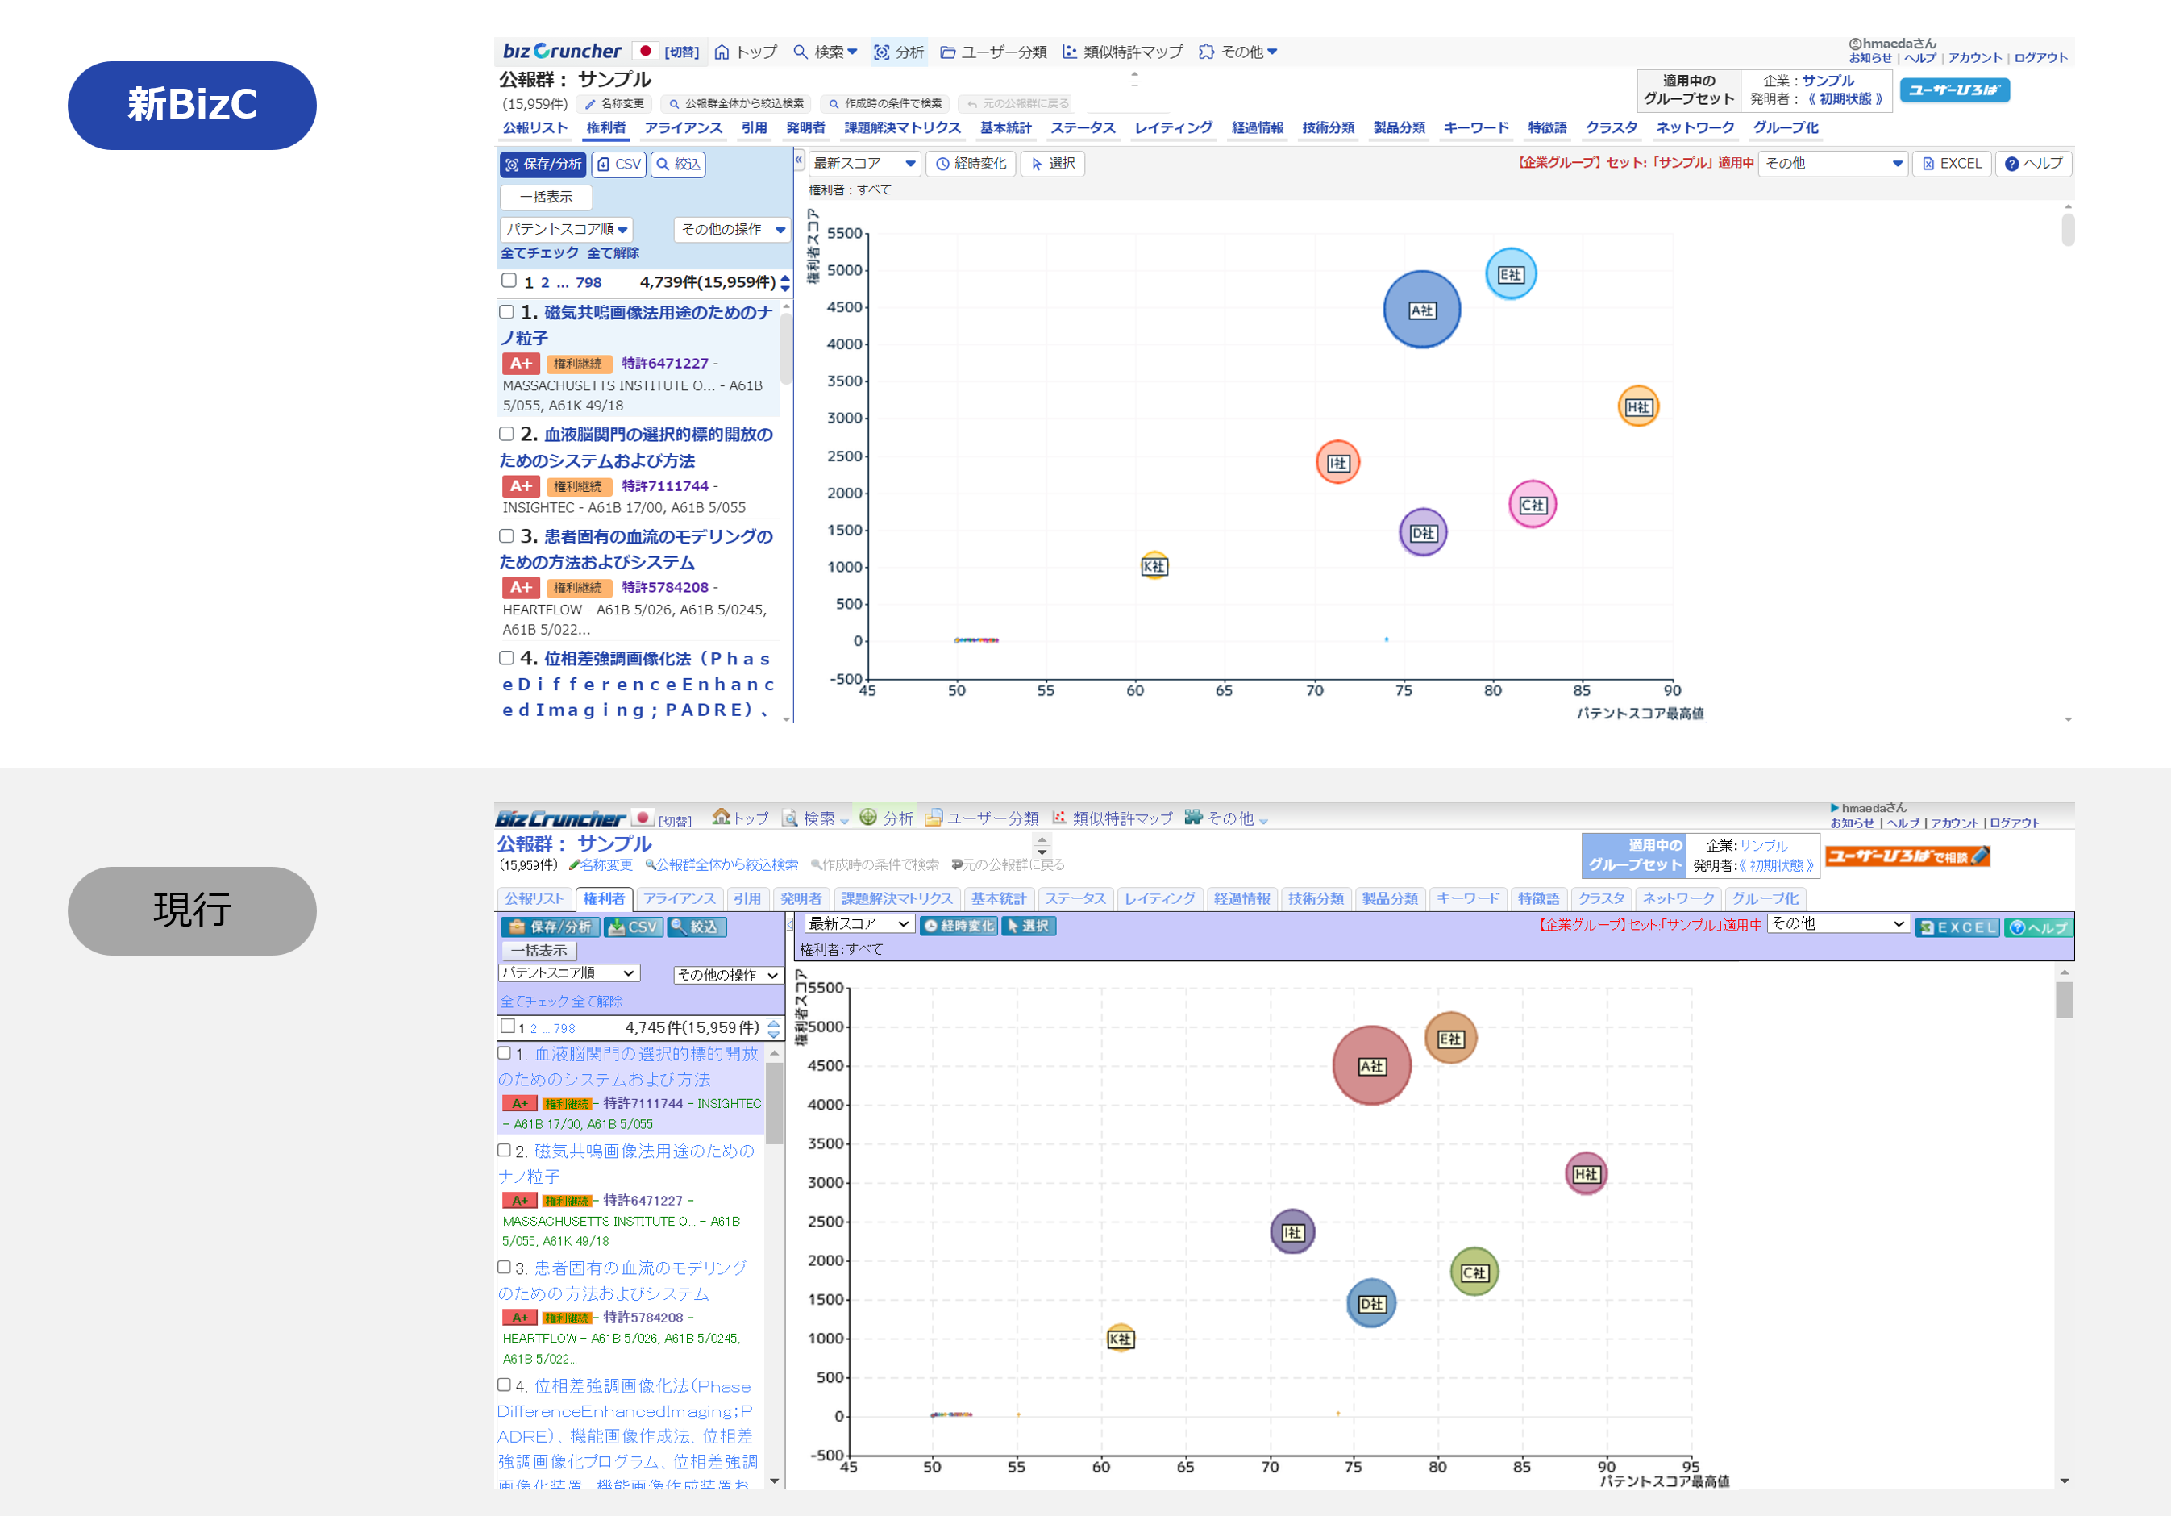Screen dimensions: 2171x1516
Task: Click 全てチェック link in new BizC list panel
Action: (539, 252)
